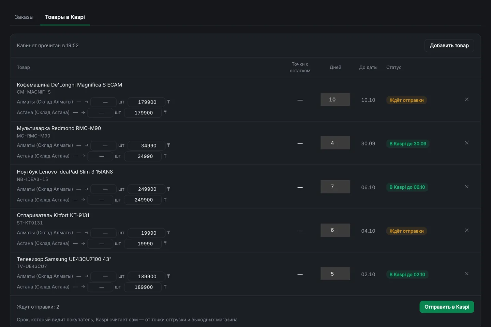Edit Алматы quantity for Телевизор Samsung
491x327 pixels.
pyautogui.click(x=104, y=276)
